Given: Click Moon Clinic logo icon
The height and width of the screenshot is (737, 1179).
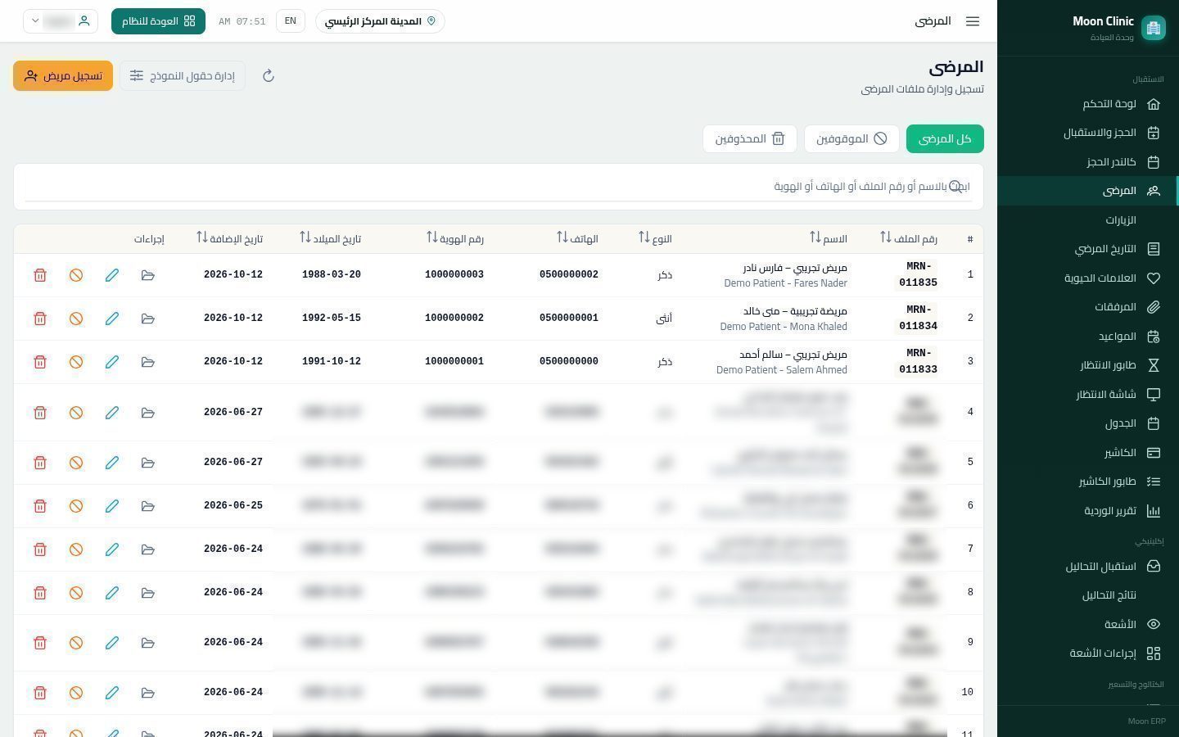Looking at the screenshot, I should (1154, 28).
